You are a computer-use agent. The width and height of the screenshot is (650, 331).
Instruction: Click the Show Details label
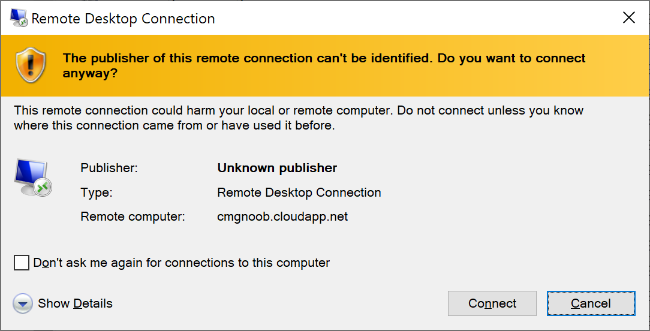[x=75, y=303]
